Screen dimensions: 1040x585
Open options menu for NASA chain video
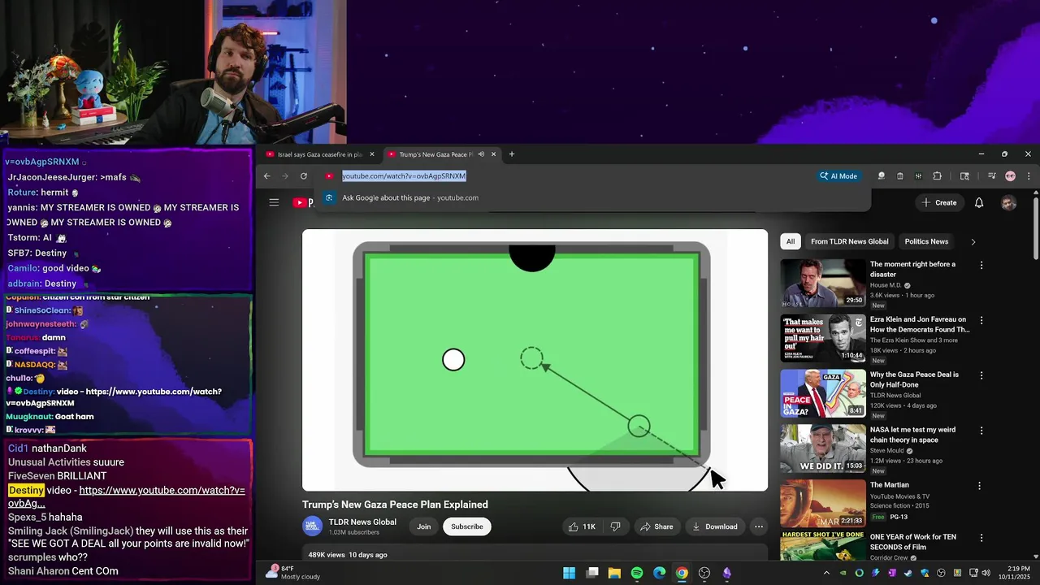coord(981,431)
